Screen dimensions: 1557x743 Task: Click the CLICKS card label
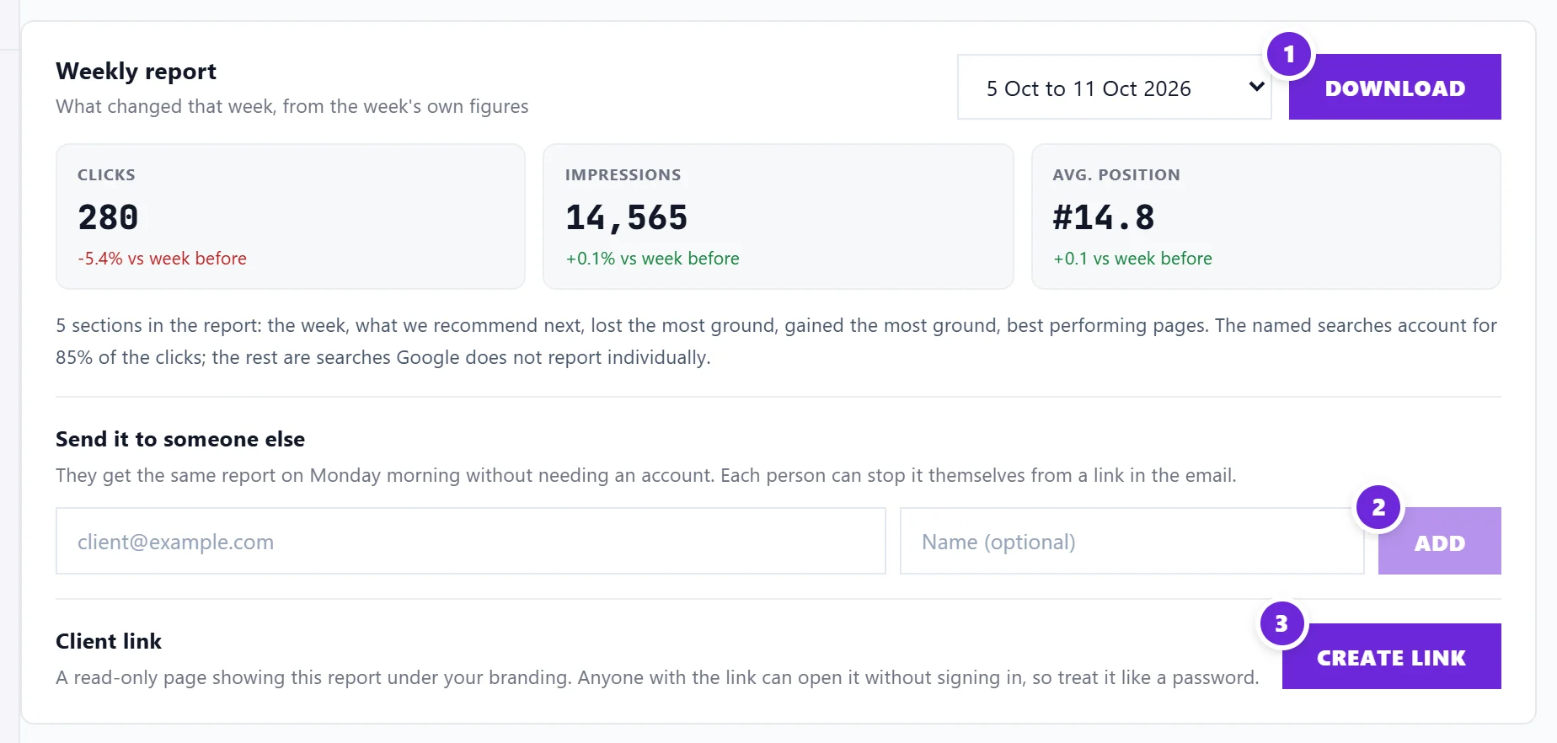coord(106,174)
